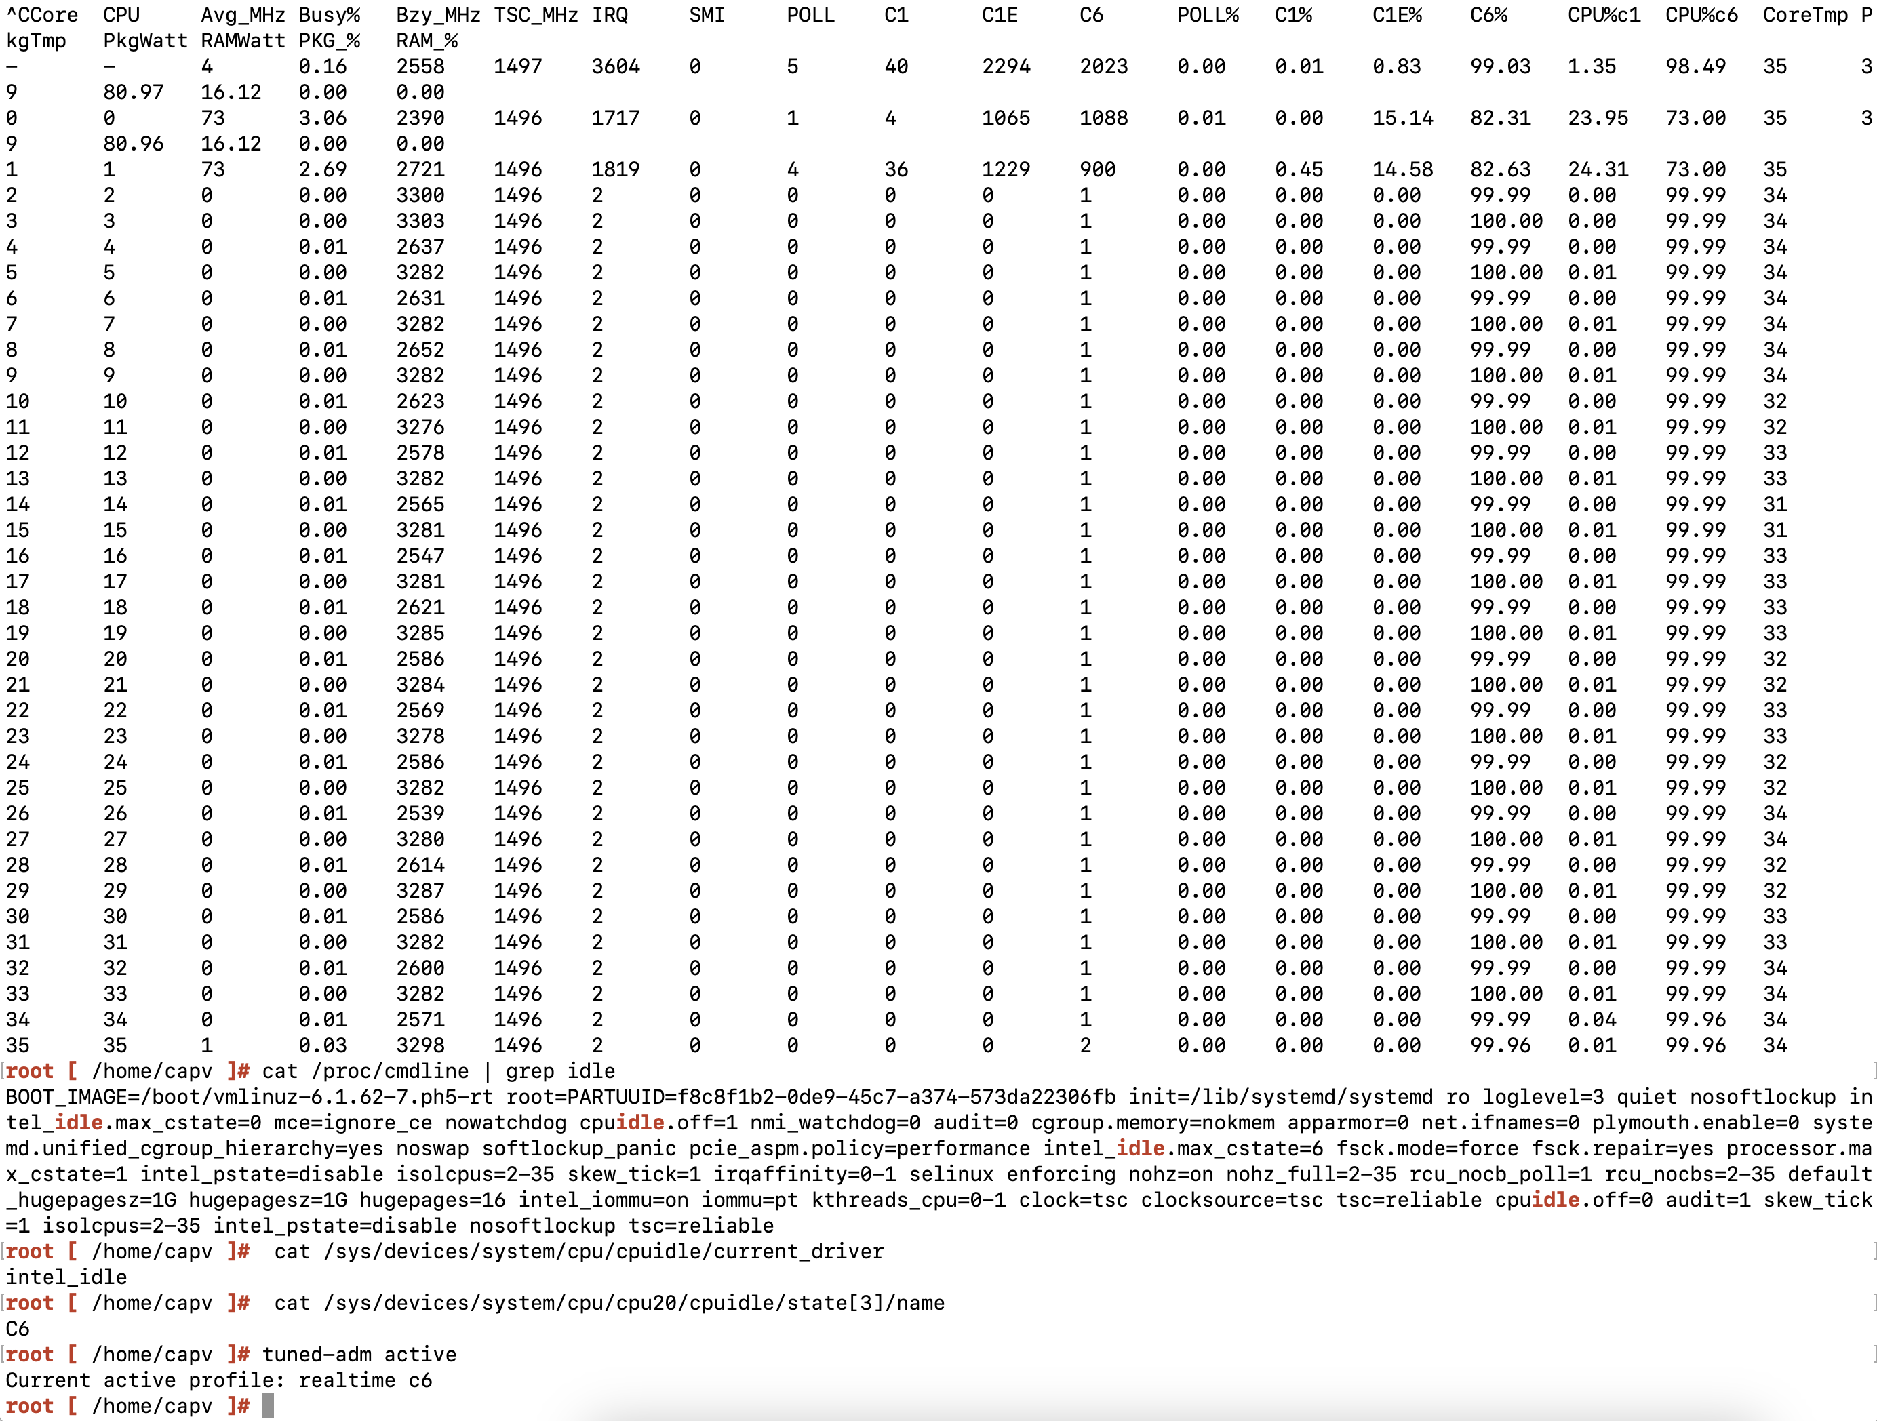This screenshot has width=1877, height=1421.
Task: Click the 3276 Bzy_MHz value
Action: 420,428
